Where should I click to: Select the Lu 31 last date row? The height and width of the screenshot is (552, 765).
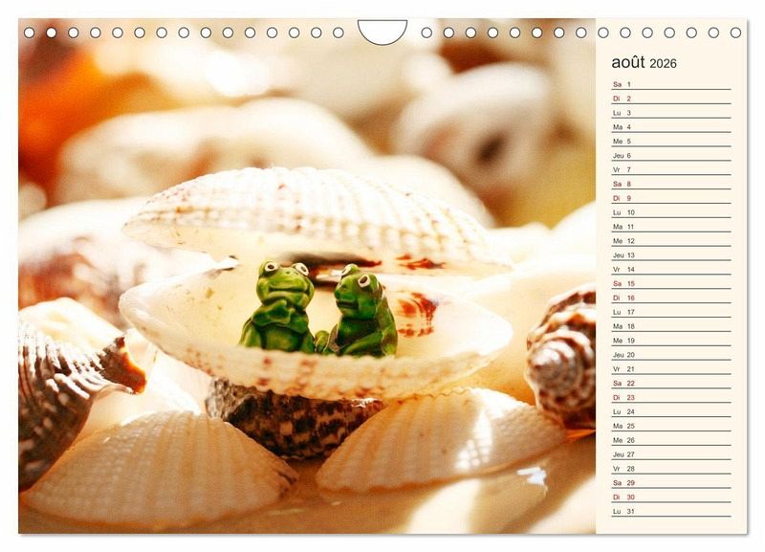[670, 512]
